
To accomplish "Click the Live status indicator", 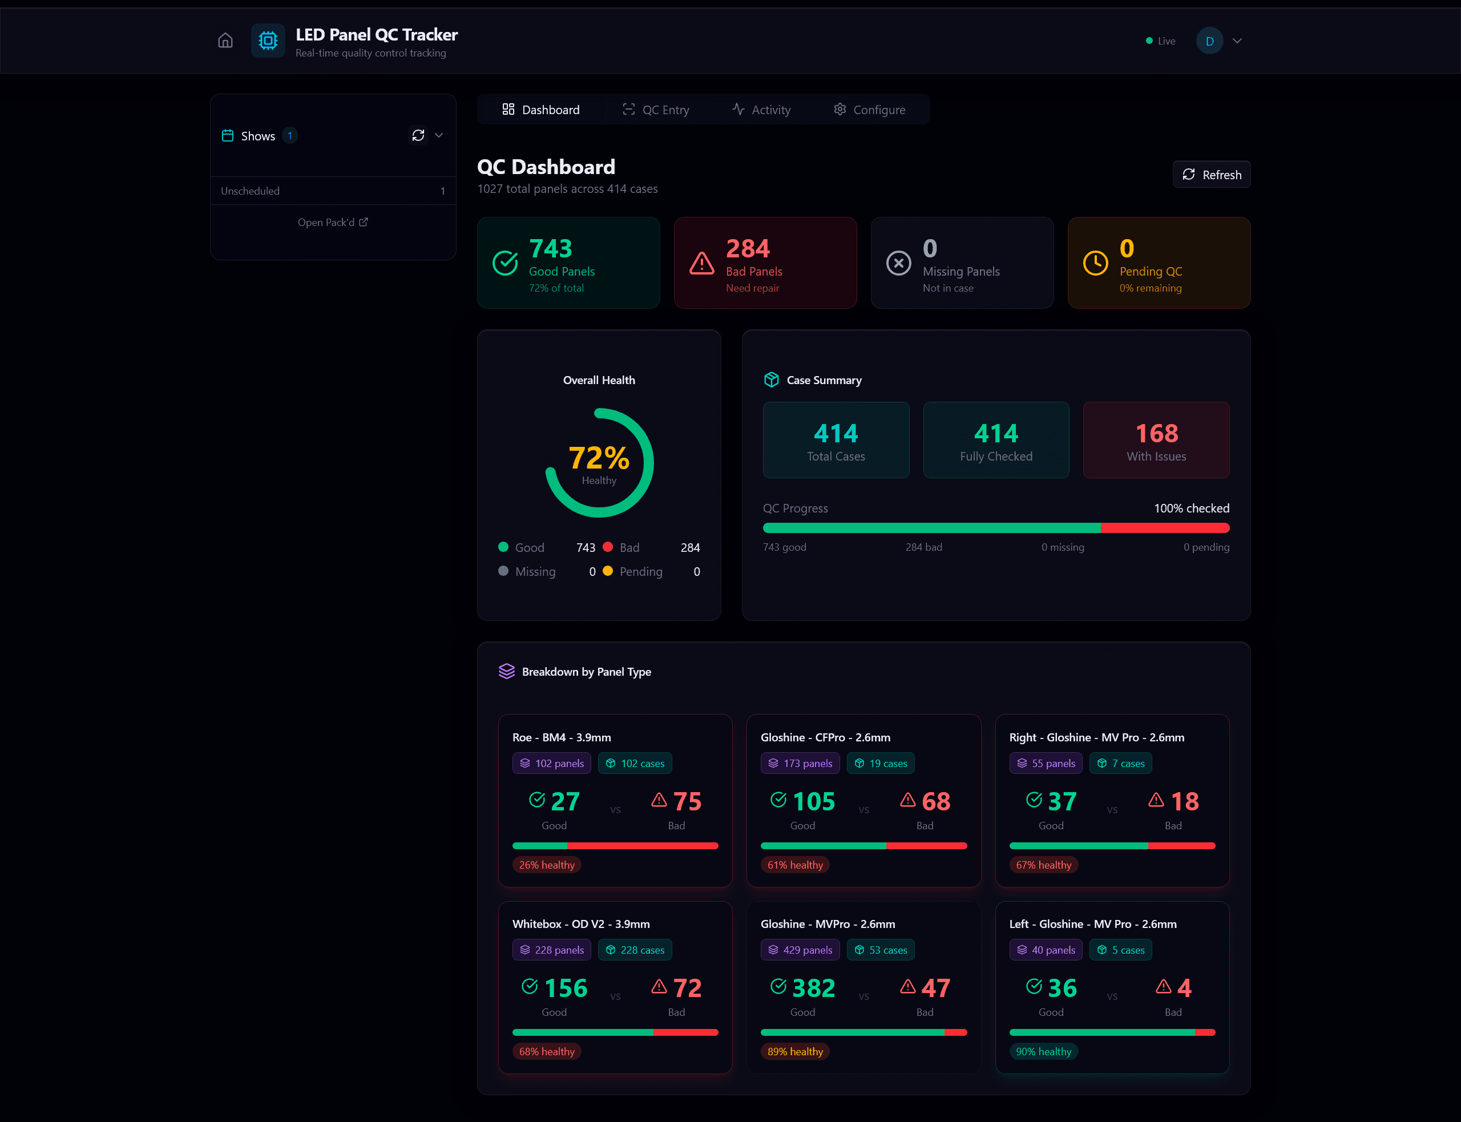I will (1159, 40).
